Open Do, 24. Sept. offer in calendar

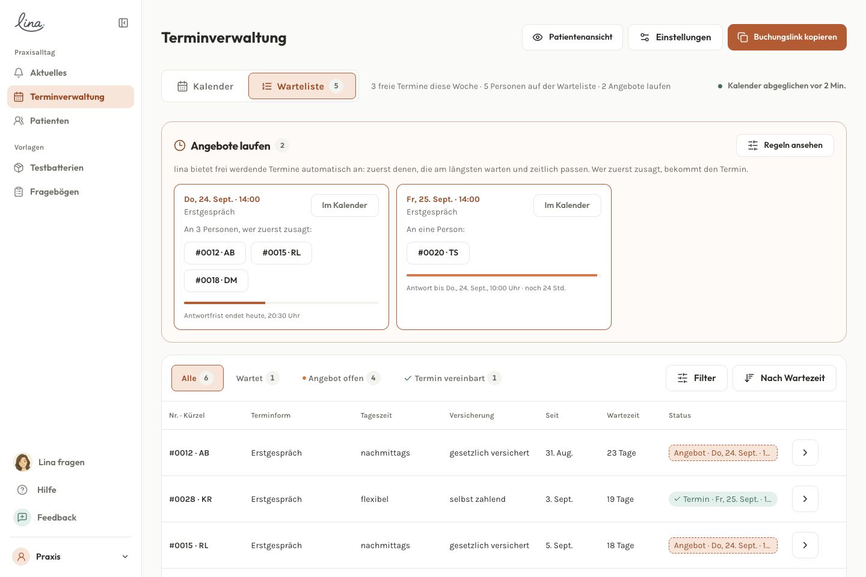pos(345,206)
